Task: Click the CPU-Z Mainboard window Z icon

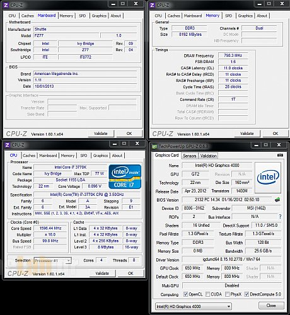Action: pyautogui.click(x=6, y=5)
